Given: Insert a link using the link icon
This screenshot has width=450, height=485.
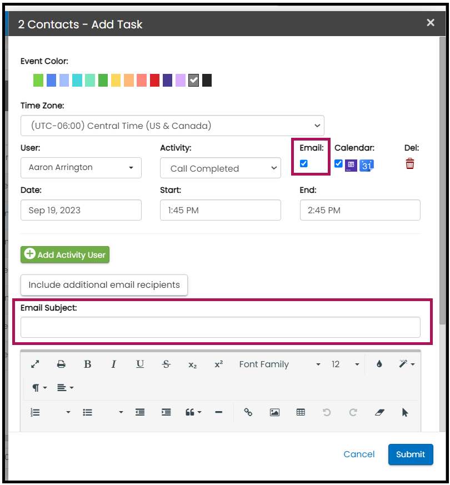Looking at the screenshot, I should pyautogui.click(x=248, y=412).
